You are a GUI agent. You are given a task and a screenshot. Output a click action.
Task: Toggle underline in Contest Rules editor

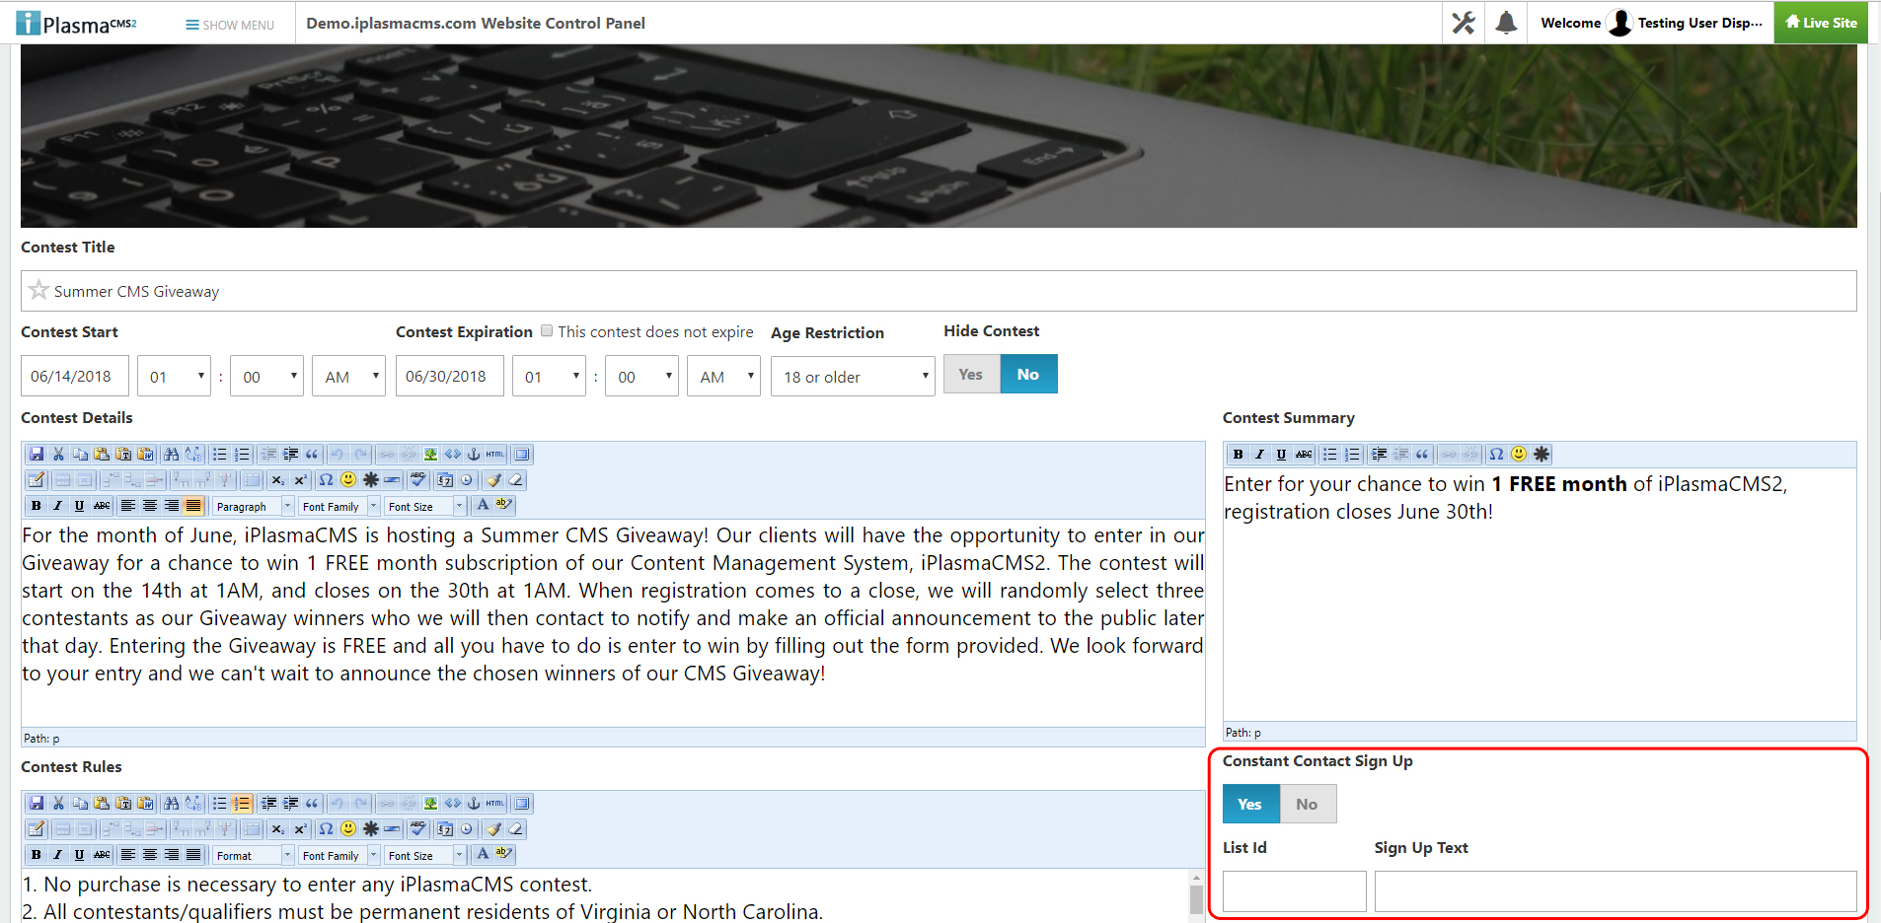[x=80, y=855]
